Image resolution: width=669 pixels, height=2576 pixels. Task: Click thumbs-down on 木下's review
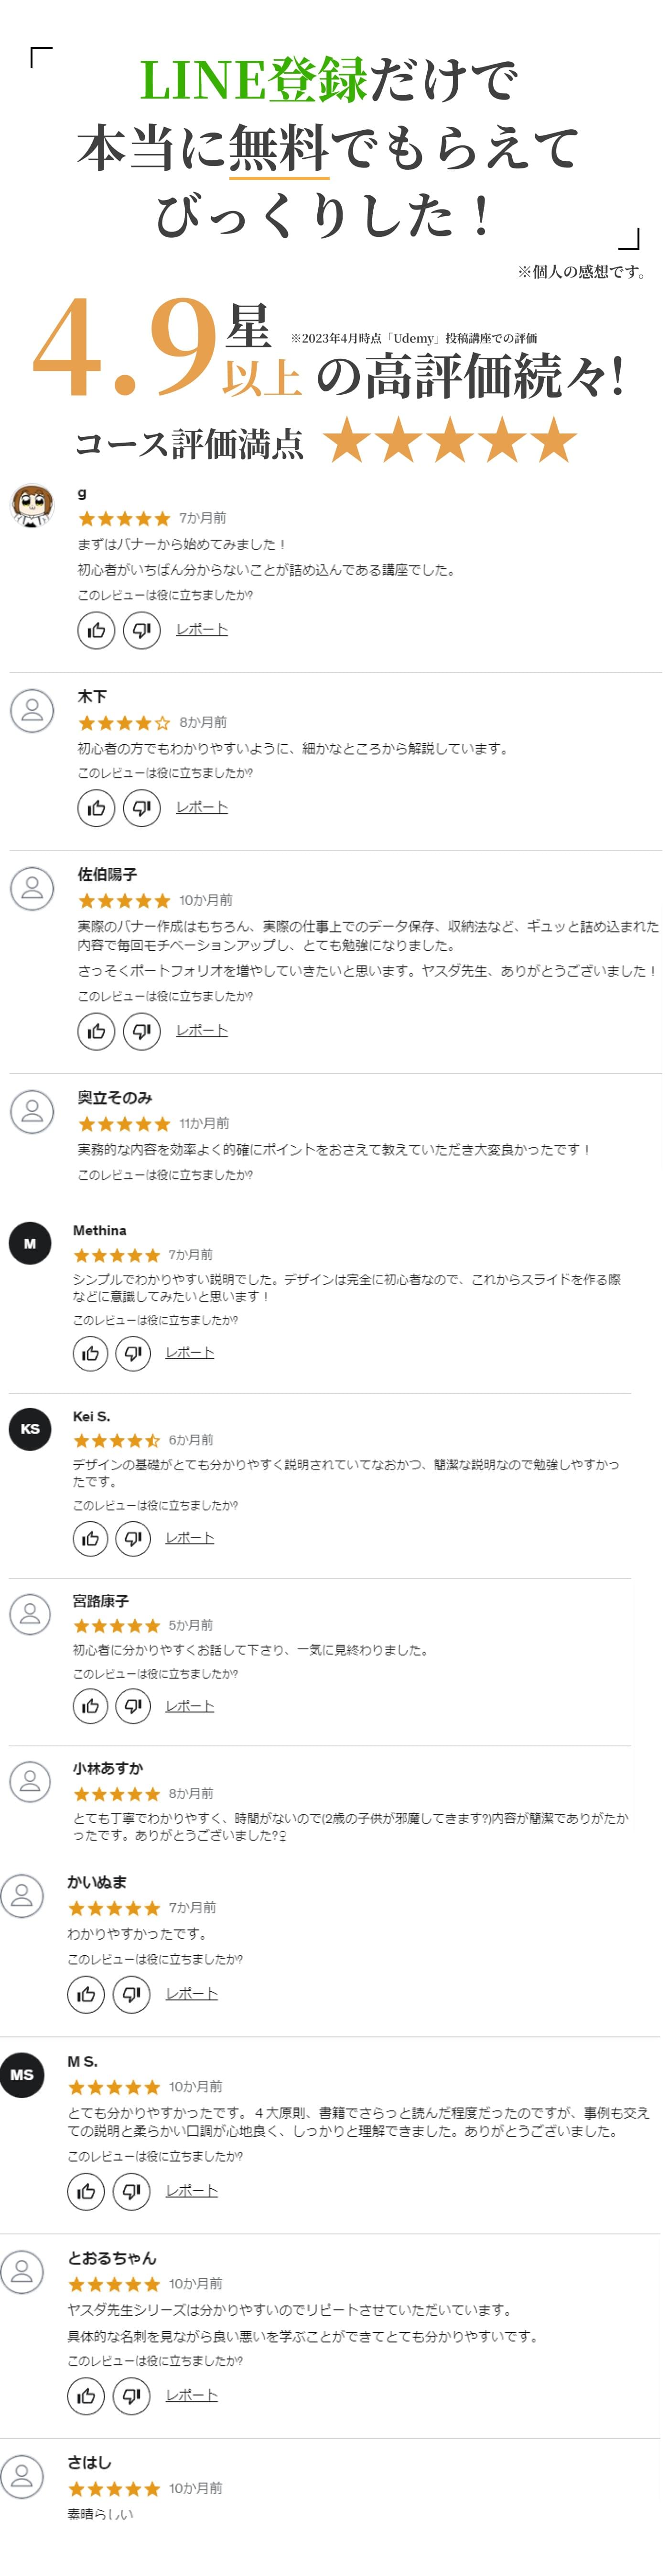tap(142, 808)
